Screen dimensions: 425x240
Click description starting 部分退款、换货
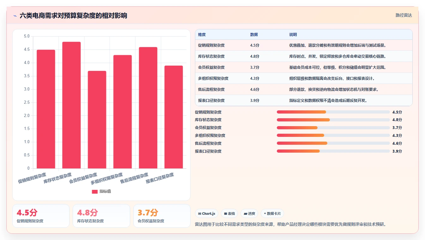click(x=334, y=90)
